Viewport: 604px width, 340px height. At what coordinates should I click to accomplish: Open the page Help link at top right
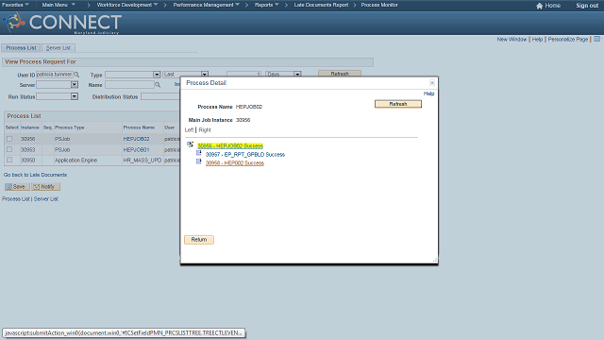tap(537, 40)
